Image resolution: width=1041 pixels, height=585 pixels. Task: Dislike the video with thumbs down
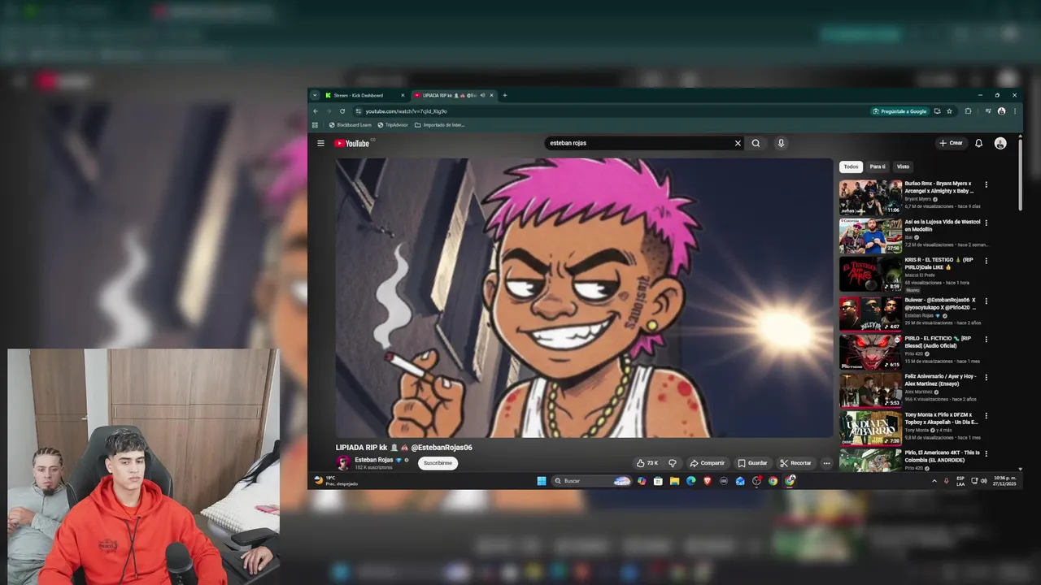click(x=673, y=463)
